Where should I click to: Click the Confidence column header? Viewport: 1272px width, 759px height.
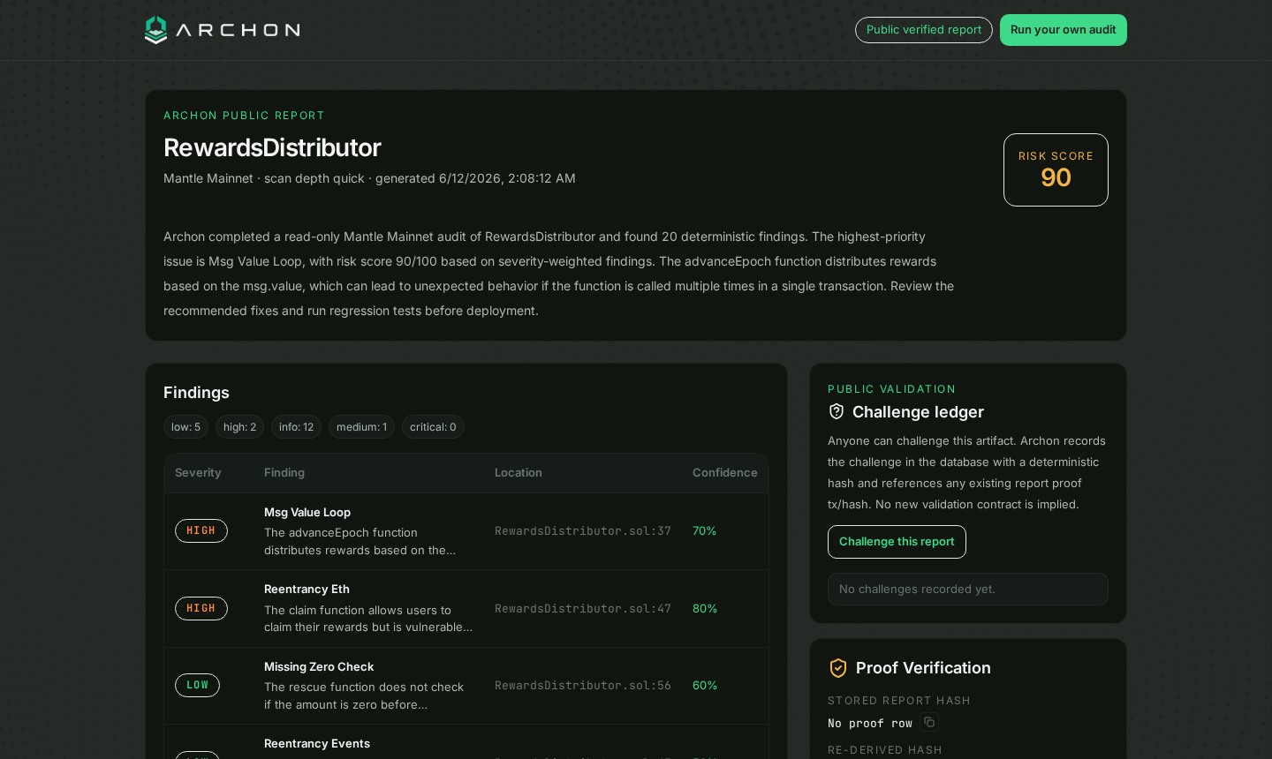pos(724,473)
